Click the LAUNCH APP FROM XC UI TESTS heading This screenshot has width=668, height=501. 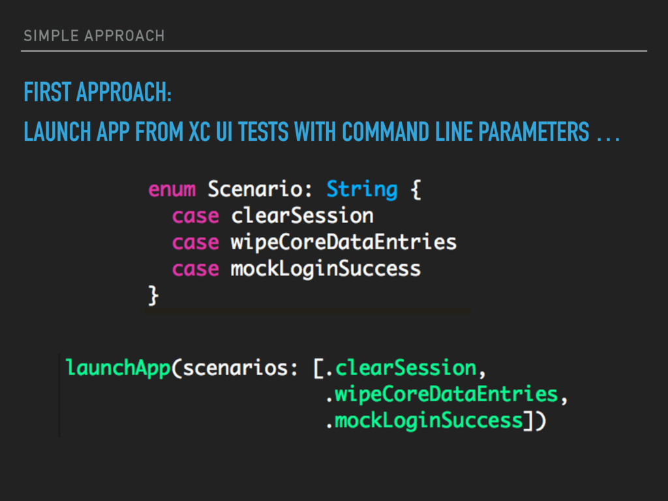[322, 131]
